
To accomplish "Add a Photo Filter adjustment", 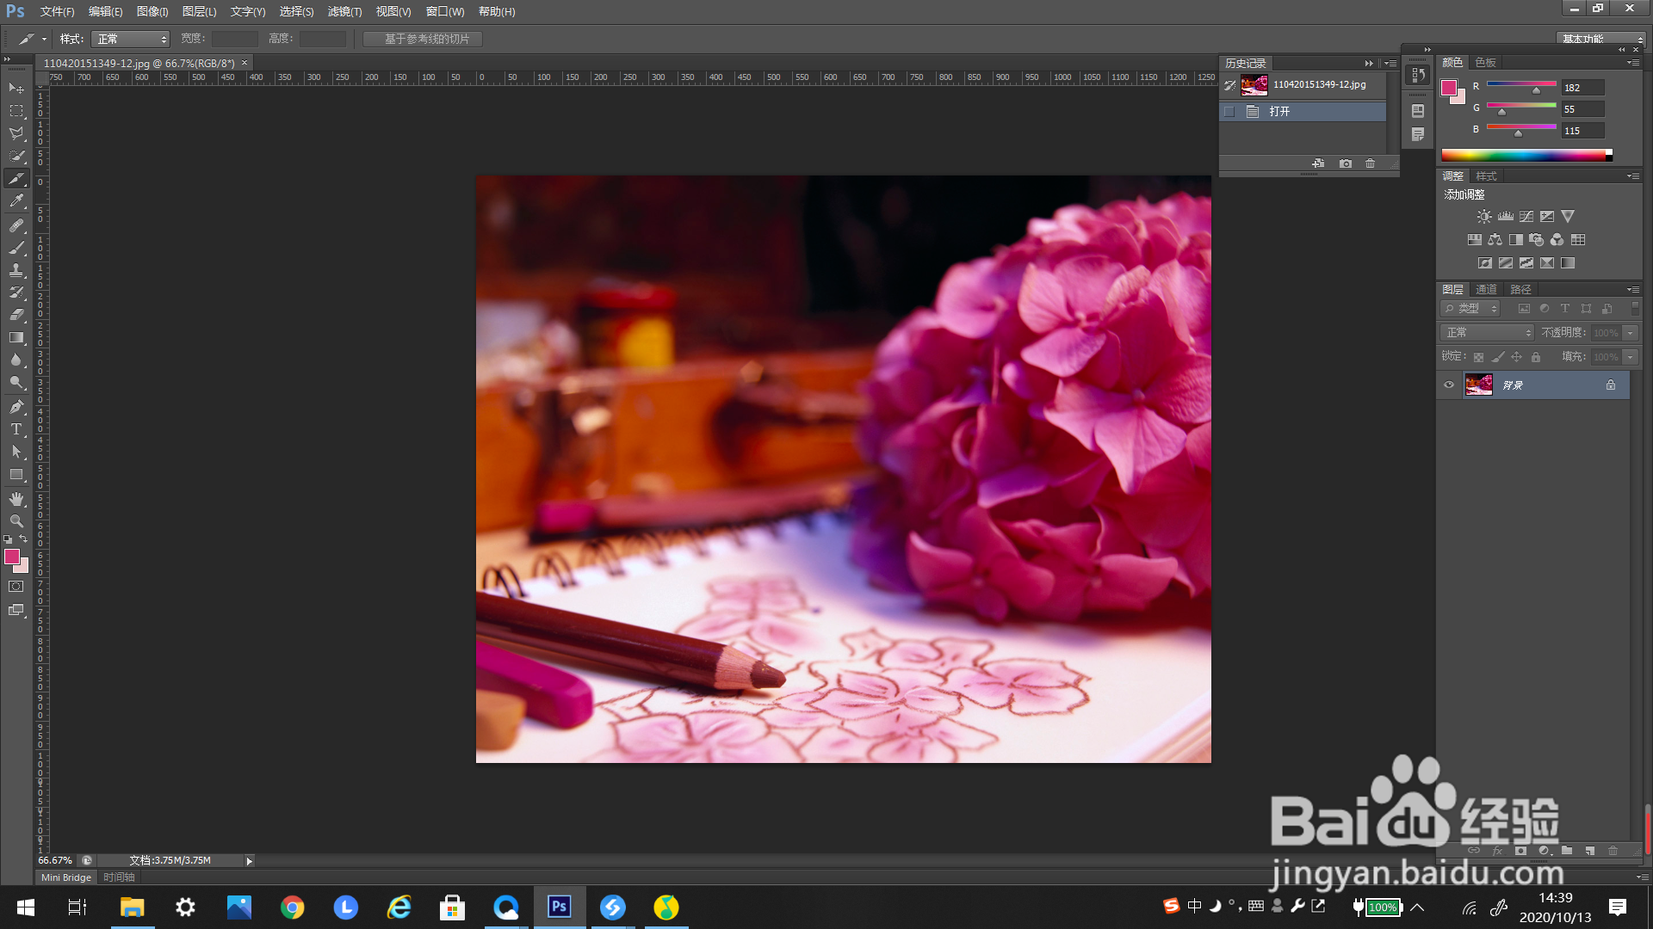I will point(1537,240).
